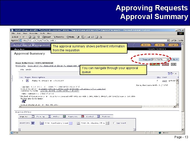Click the green Approve button

click(x=155, y=64)
